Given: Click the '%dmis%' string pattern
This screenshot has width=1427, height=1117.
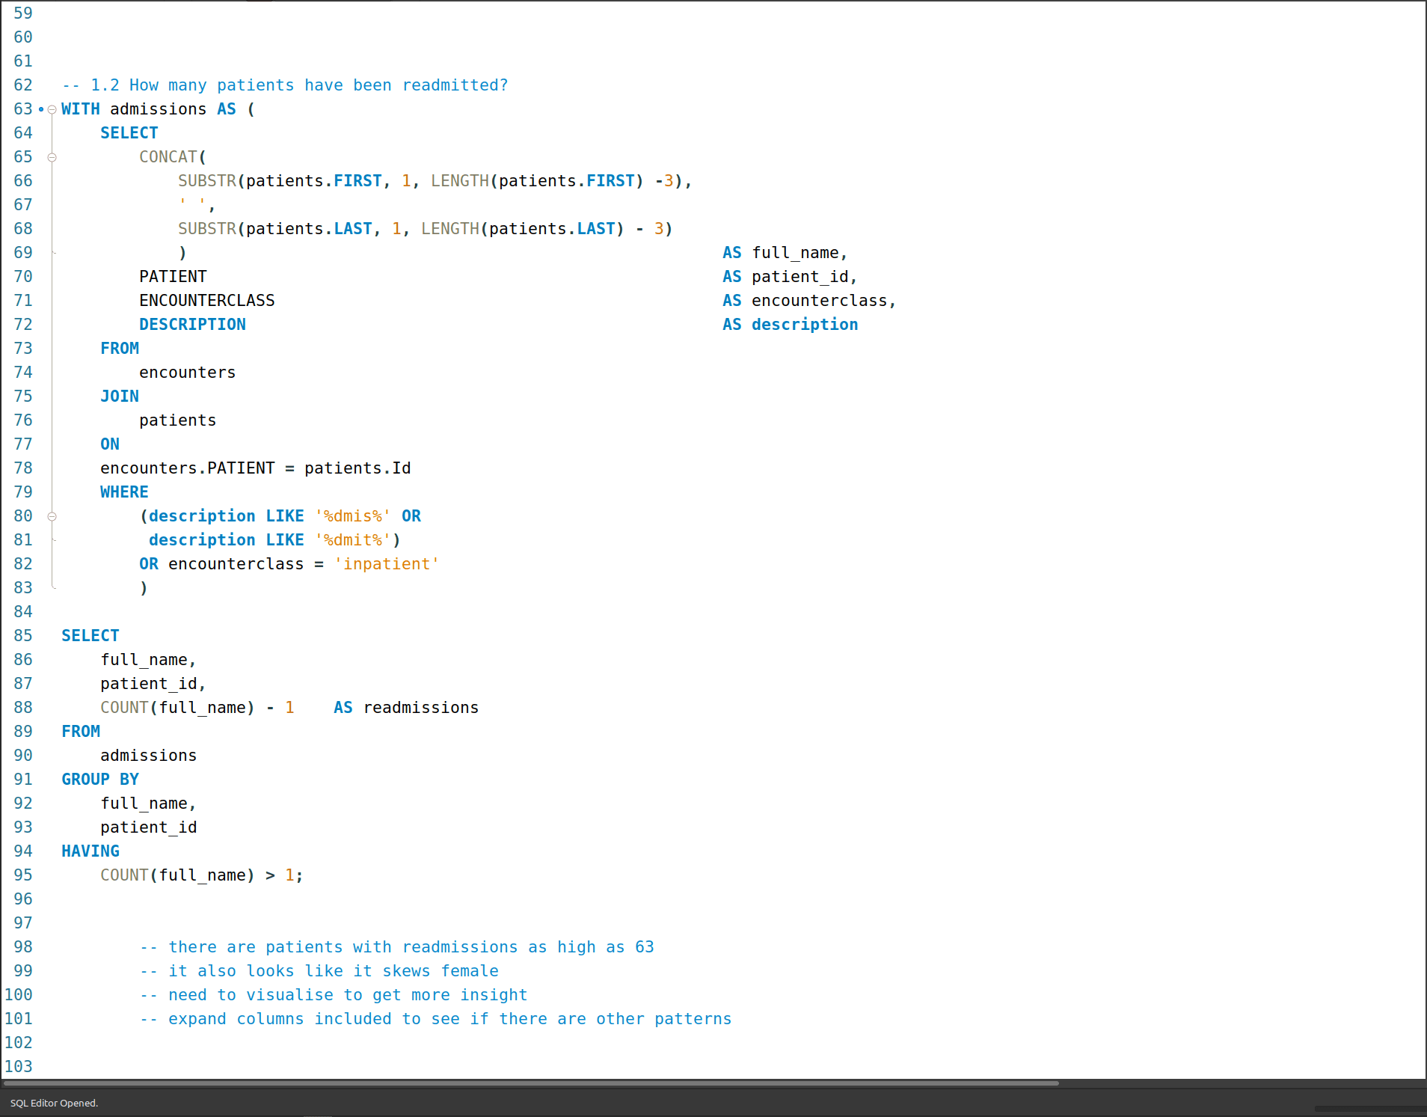Looking at the screenshot, I should [352, 516].
